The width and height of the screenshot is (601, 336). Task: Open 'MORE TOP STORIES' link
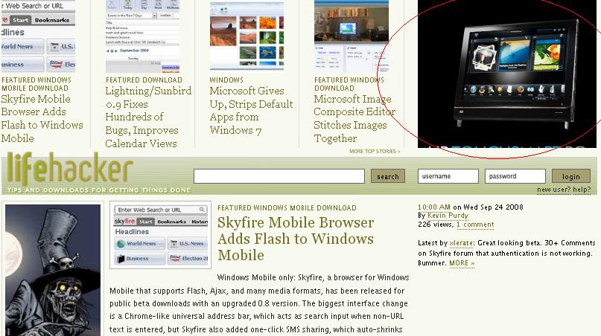coord(375,152)
